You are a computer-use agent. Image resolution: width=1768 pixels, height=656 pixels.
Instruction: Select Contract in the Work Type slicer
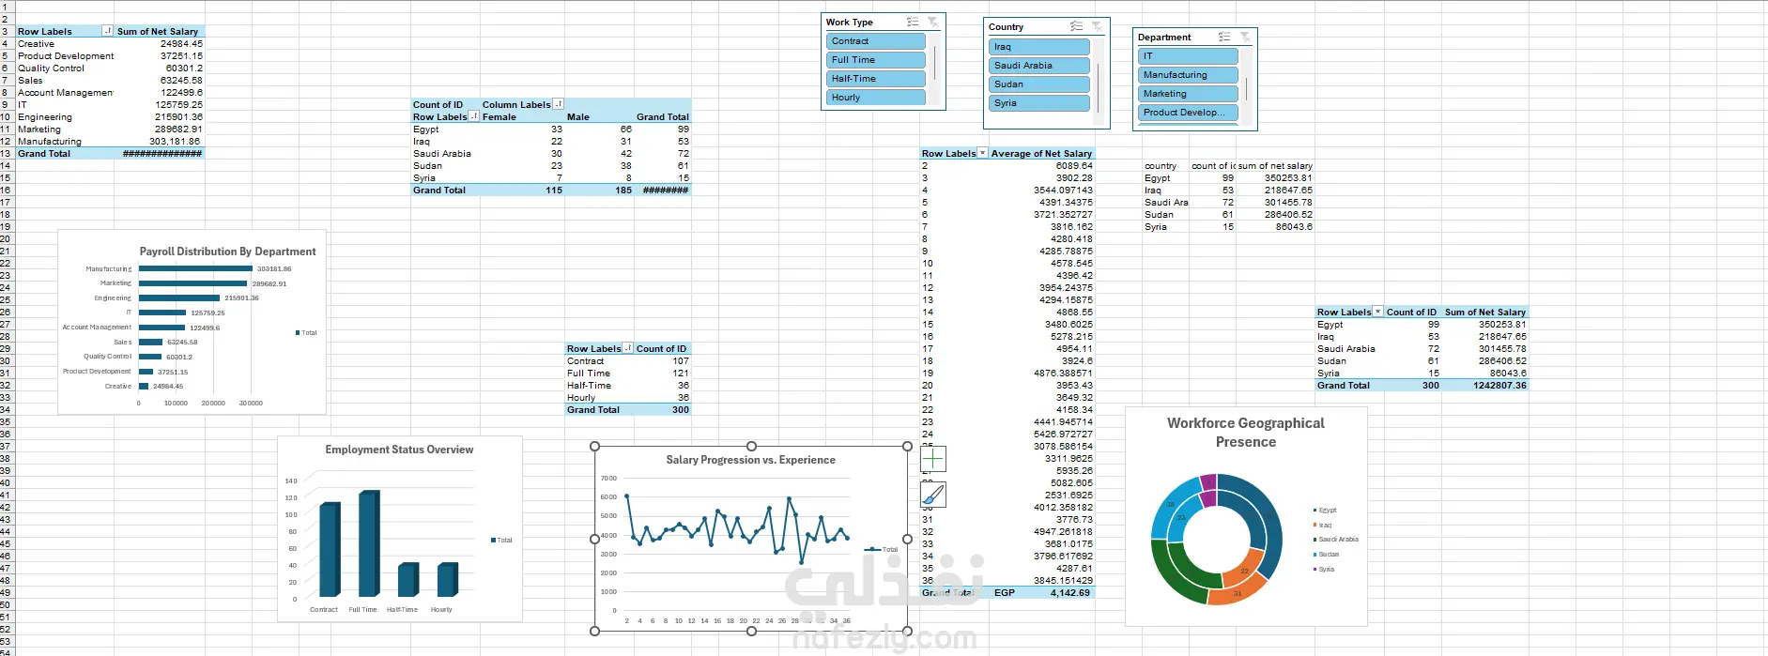click(876, 41)
